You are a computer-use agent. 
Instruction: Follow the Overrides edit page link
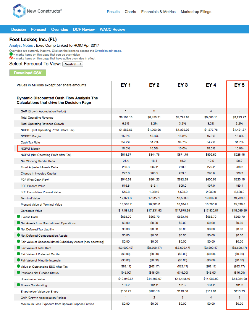coord(108,51)
